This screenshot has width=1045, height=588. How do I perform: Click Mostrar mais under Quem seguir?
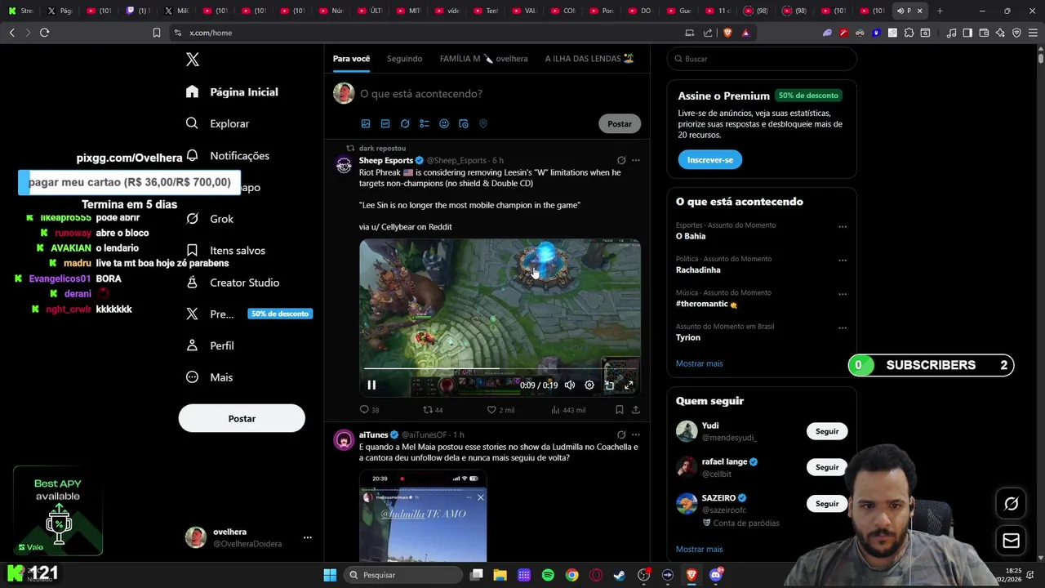tap(700, 550)
